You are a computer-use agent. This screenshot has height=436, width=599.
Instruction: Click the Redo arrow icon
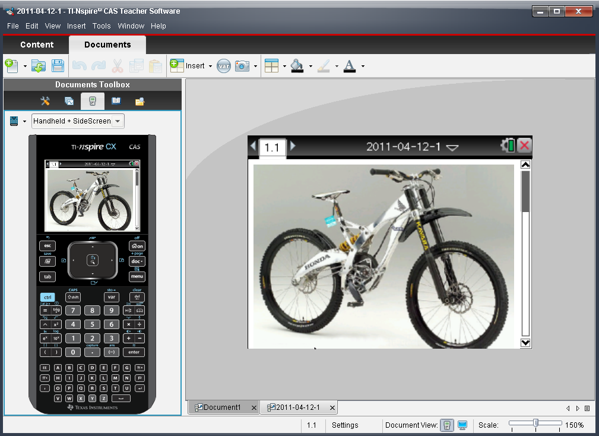tap(98, 66)
